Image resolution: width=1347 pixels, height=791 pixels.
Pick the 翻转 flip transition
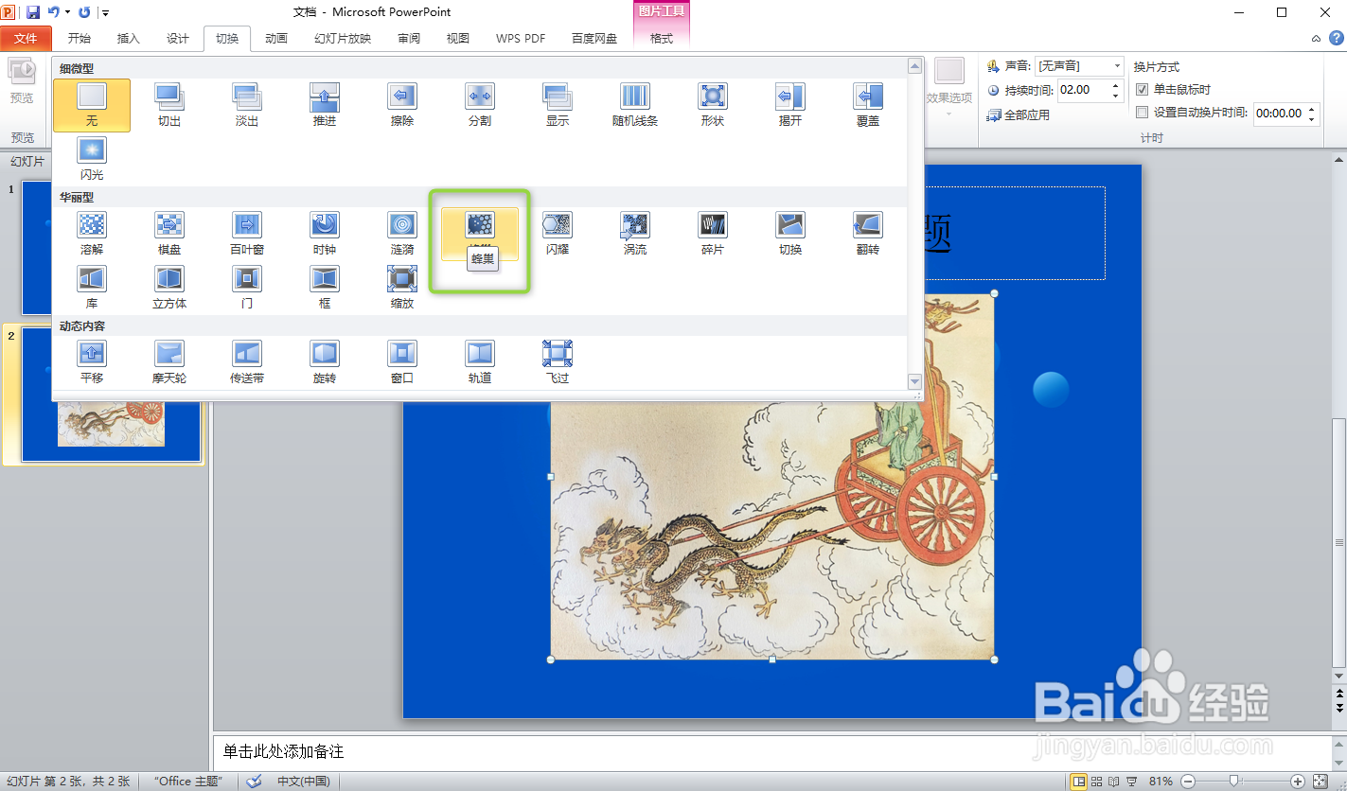tap(868, 234)
